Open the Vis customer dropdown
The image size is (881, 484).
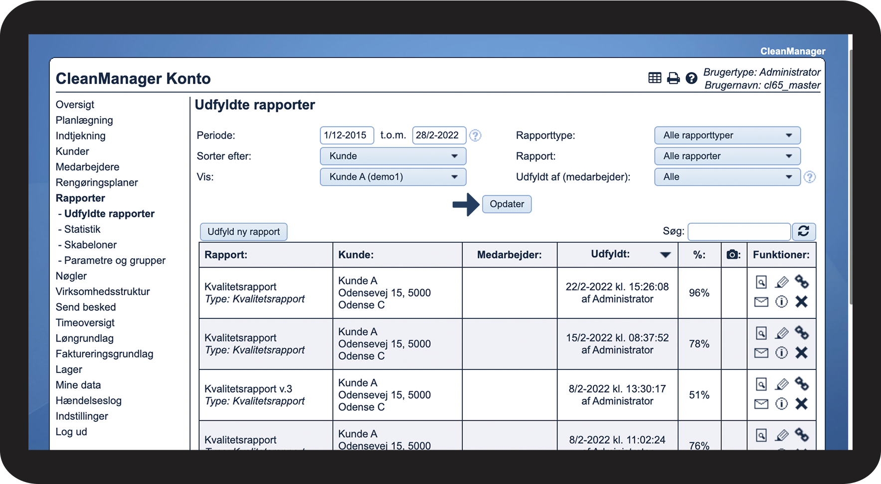coord(393,177)
